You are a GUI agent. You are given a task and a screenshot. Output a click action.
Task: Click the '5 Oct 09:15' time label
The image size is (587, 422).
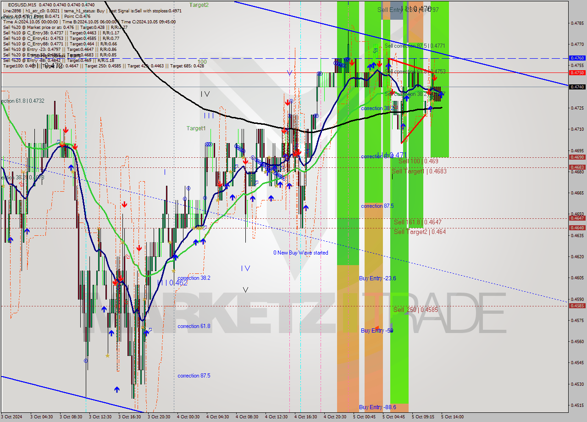click(x=423, y=417)
